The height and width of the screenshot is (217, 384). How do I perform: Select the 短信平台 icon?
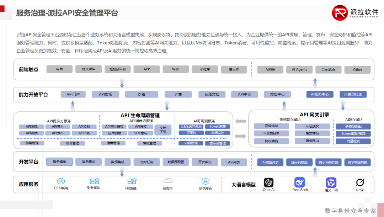point(206,181)
